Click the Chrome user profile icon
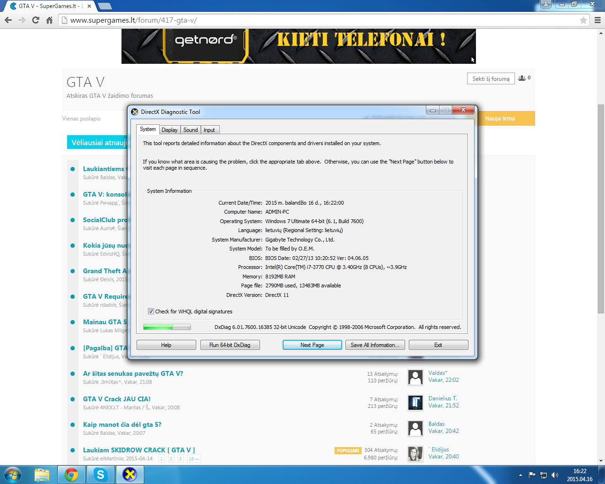605x484 pixels. [x=546, y=4]
